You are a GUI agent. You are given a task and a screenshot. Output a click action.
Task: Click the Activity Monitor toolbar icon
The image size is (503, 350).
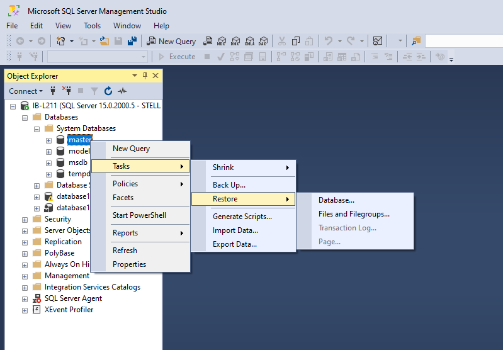[378, 41]
